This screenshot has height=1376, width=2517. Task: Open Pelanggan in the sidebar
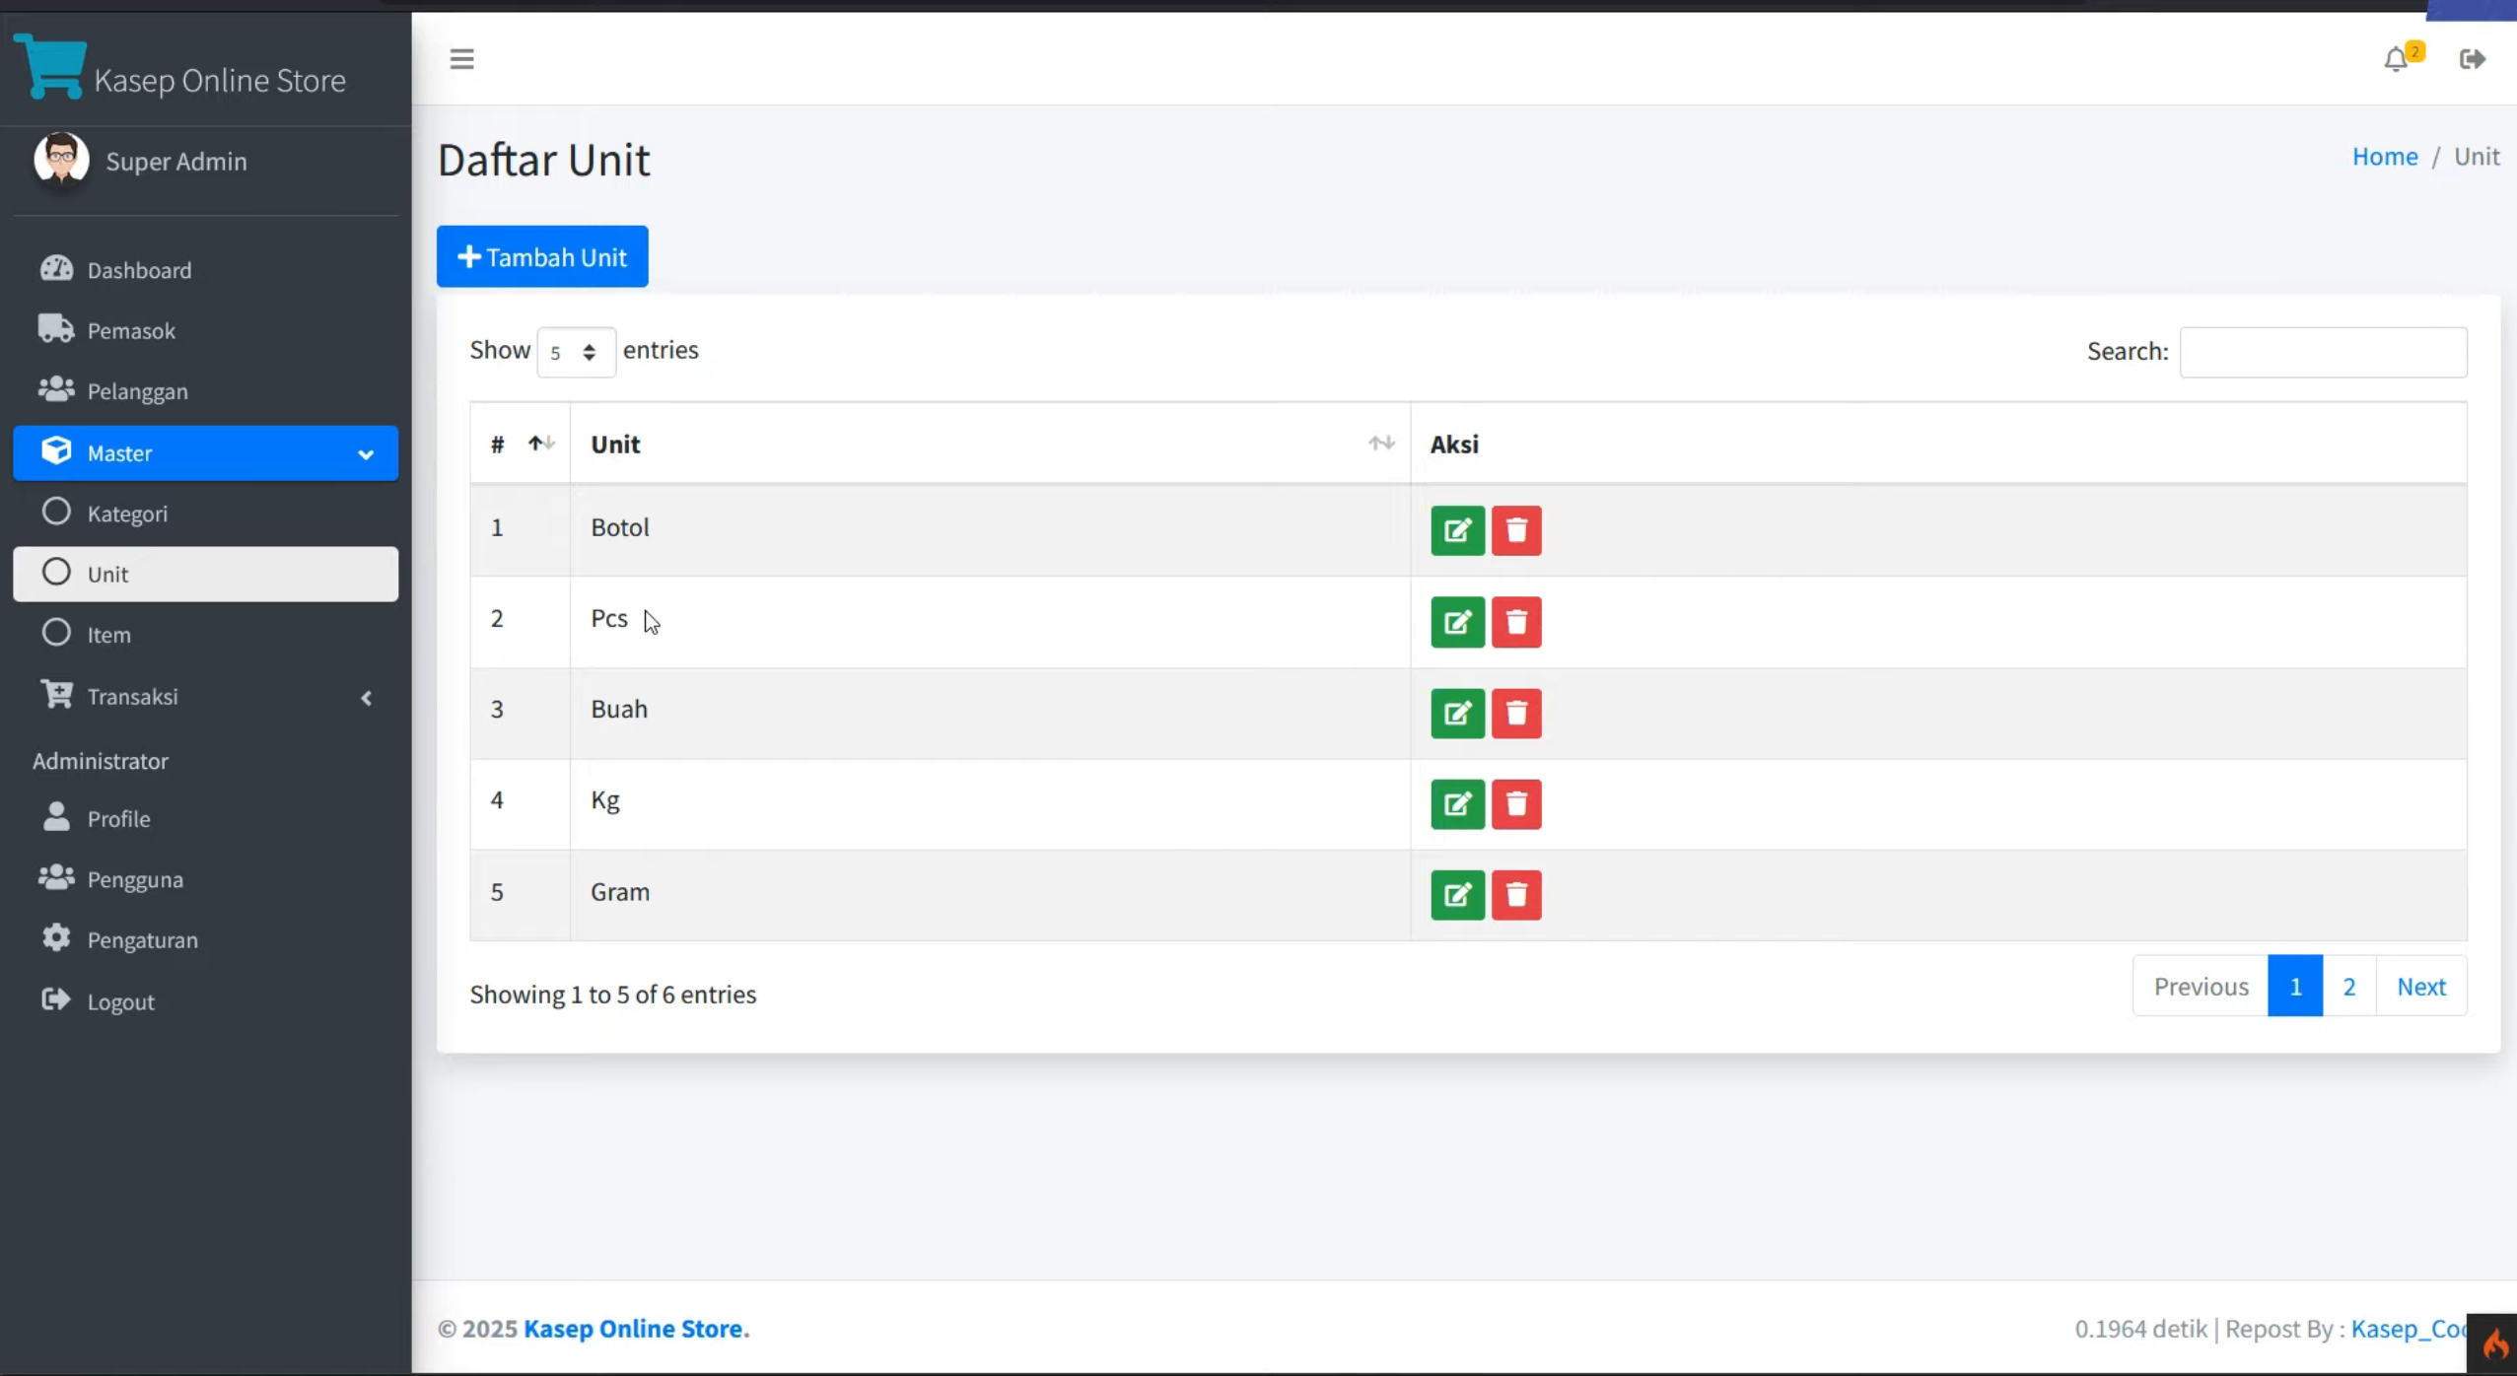point(205,391)
